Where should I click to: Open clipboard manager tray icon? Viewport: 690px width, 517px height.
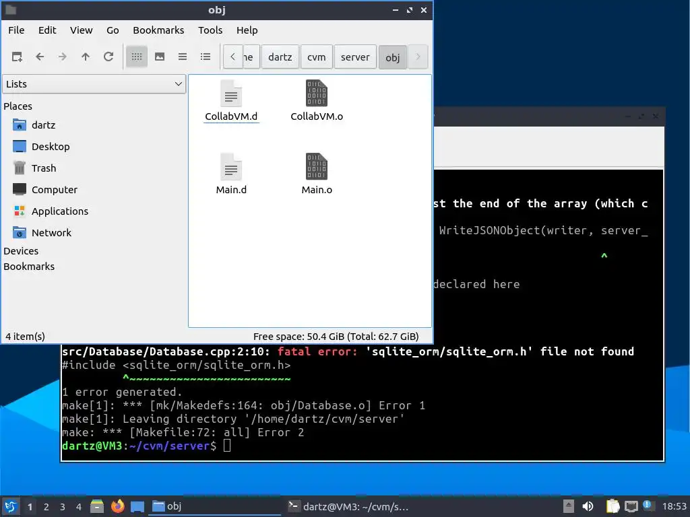(x=613, y=506)
